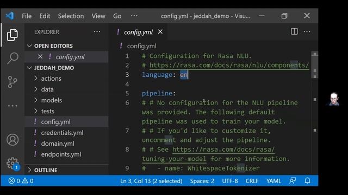Open the Explorer view in activity bar

coord(12,35)
